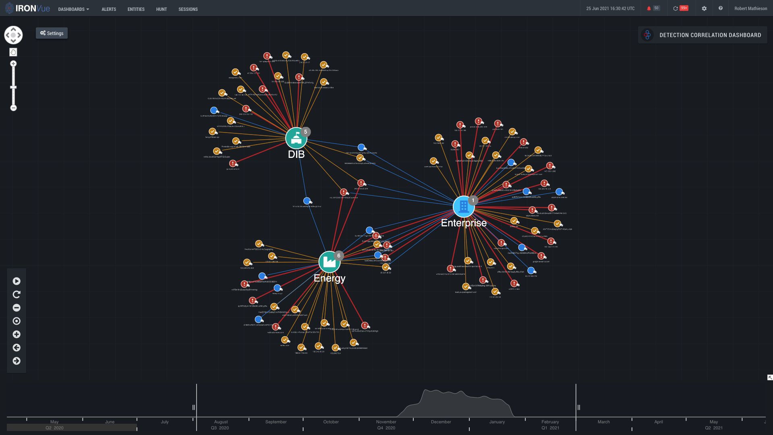
Task: Open notifications via the red alert bell
Action: [x=649, y=8]
